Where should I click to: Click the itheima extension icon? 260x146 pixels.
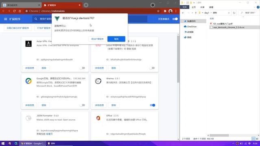coord(98,81)
